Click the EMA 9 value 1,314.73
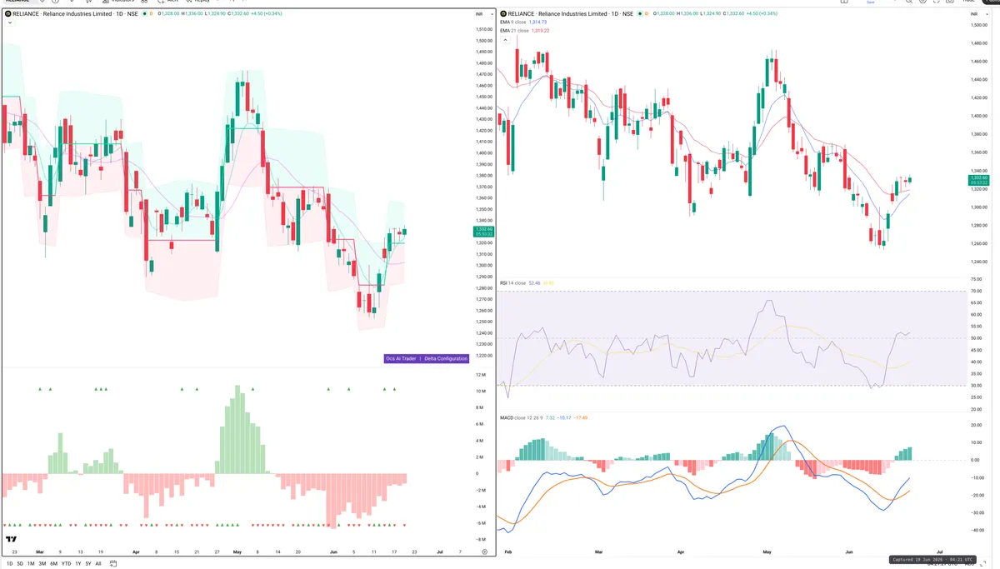Viewport: 1000px width, 569px height. tap(537, 22)
